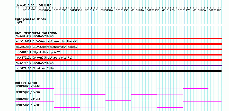229x111 pixels.
Task: Select ruler position 66131900
Action: (76, 10)
